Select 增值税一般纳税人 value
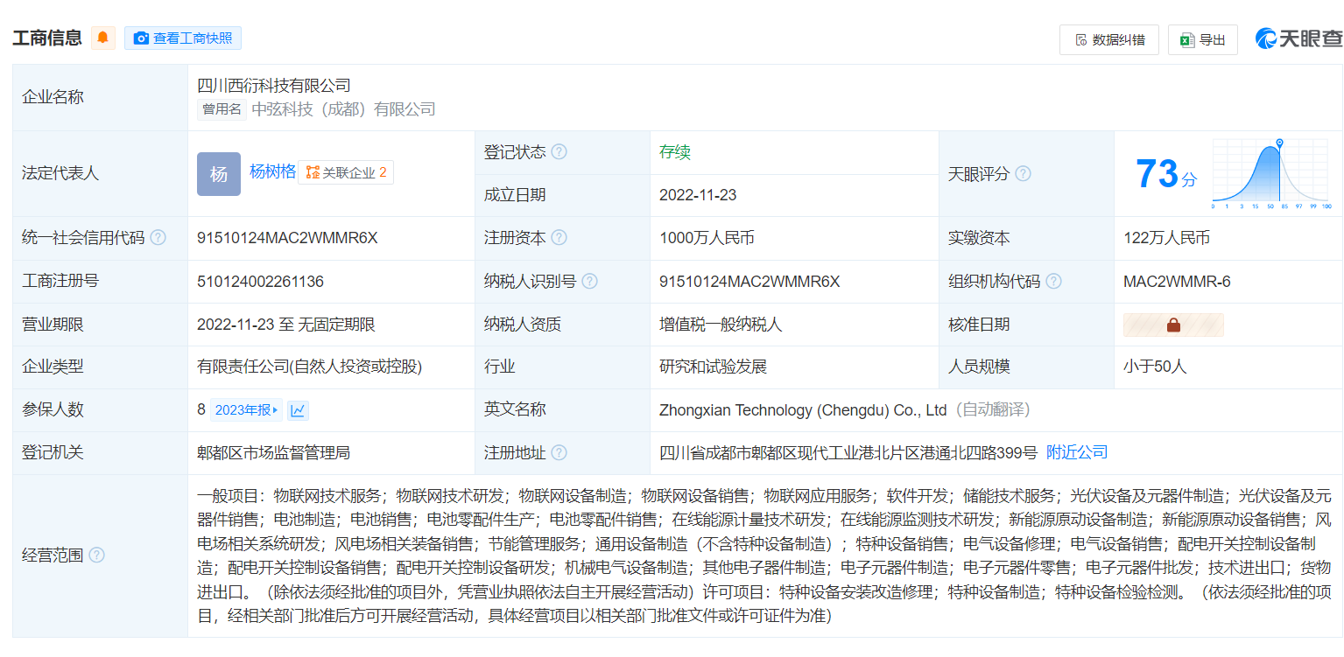 coord(721,325)
